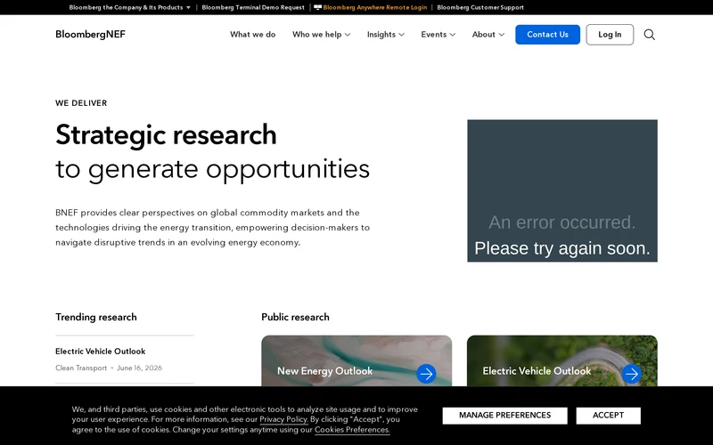Click the Electric Vehicle Outlook card arrow icon
This screenshot has width=713, height=445.
click(x=632, y=374)
